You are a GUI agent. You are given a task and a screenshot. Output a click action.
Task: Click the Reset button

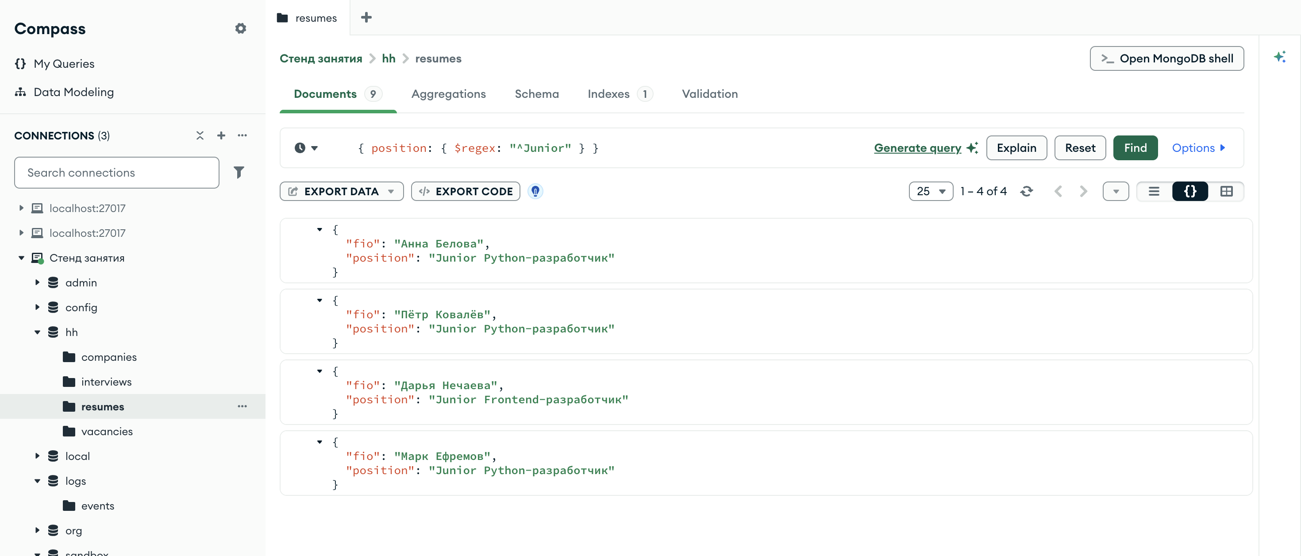tap(1080, 148)
